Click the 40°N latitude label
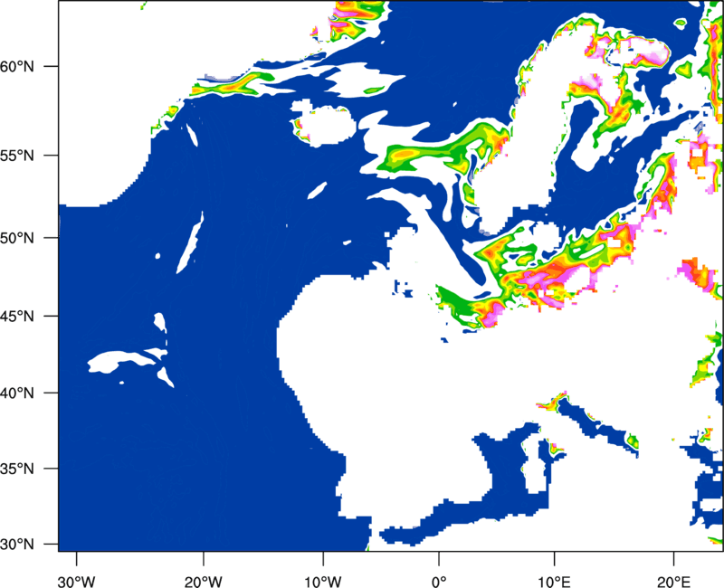Screen dimensions: 724x588 [x=17, y=394]
